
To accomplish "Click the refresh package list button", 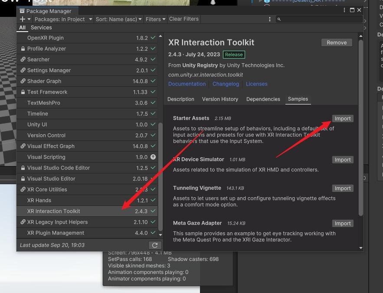I will 154,245.
